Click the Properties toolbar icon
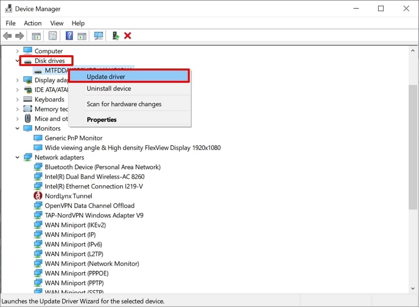 click(x=52, y=35)
